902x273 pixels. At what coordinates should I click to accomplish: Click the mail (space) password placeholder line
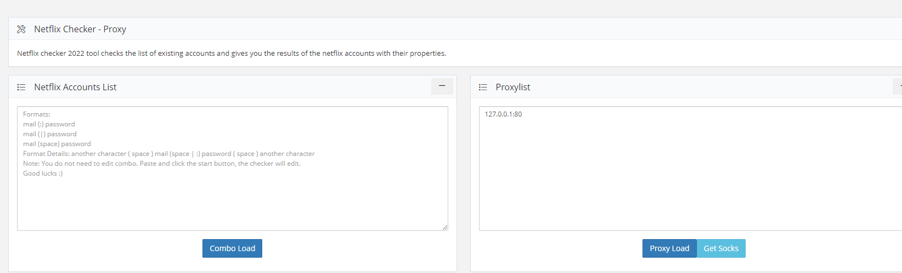pos(57,144)
